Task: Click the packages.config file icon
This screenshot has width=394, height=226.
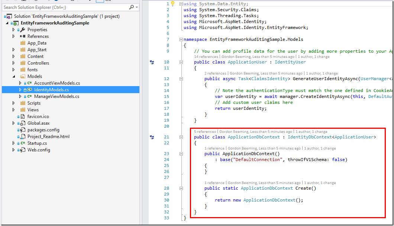Action: click(23, 130)
